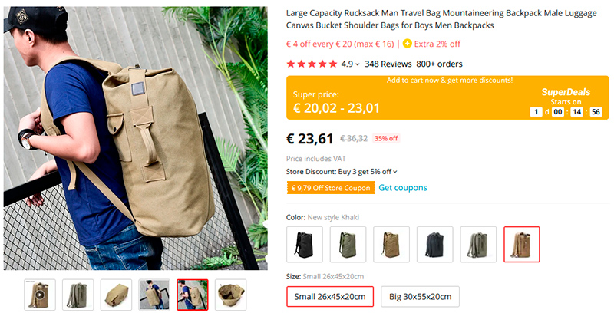Show the duffel bag lying flat thumbnail
Screen dimensions: 614x313
(116, 295)
